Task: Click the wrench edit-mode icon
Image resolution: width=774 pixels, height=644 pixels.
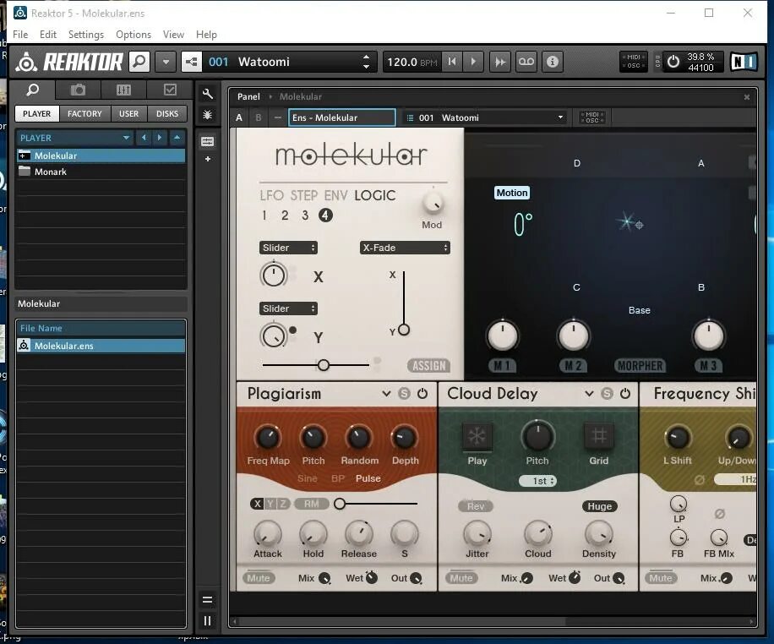Action: pyautogui.click(x=207, y=94)
